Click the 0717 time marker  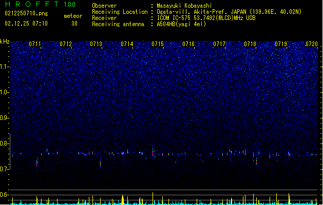[219, 44]
